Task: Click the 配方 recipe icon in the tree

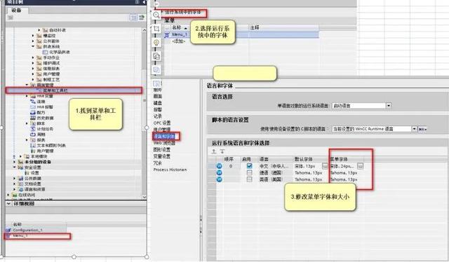Action: (x=33, y=112)
